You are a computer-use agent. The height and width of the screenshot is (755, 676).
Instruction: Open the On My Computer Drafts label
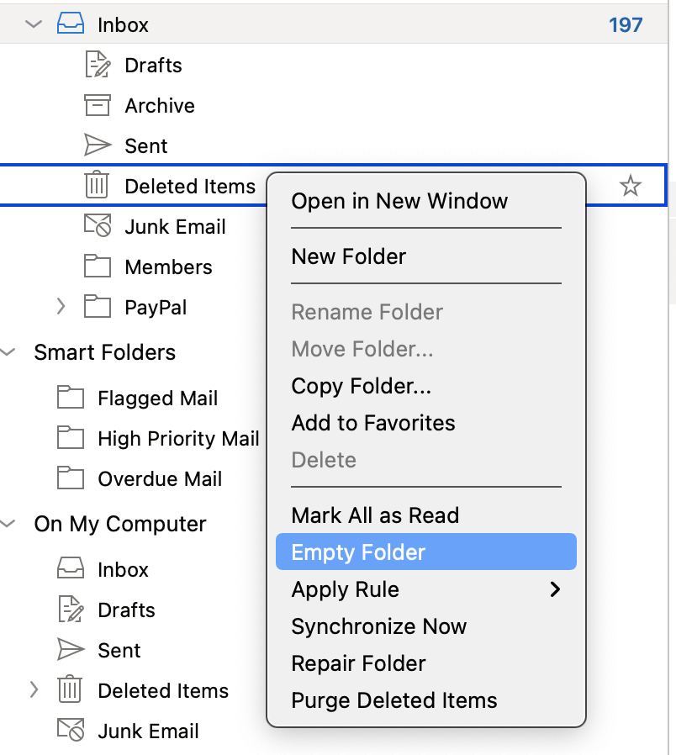tap(126, 610)
